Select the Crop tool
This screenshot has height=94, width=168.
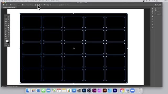coord(8,21)
